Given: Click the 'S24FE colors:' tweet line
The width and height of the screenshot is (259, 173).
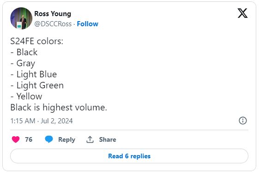Looking at the screenshot, I should pos(36,41).
